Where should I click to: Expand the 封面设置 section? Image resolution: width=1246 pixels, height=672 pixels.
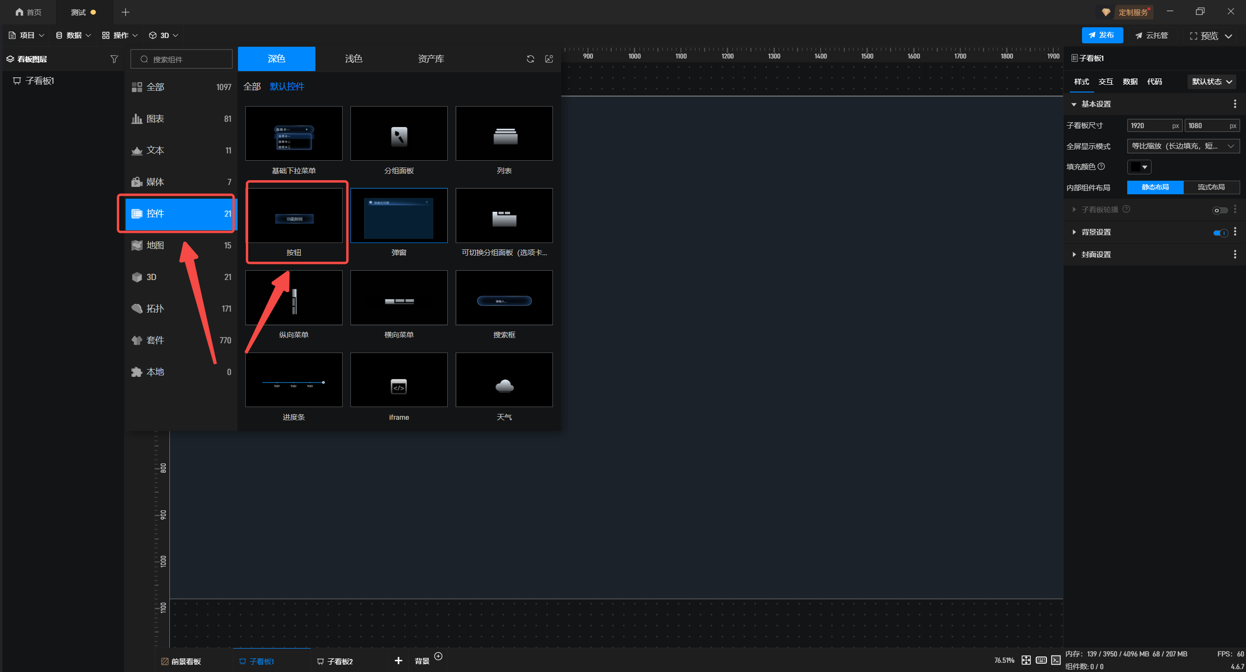click(1096, 255)
